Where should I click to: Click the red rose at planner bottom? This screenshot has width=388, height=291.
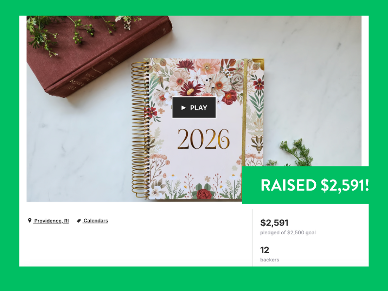[x=204, y=194]
